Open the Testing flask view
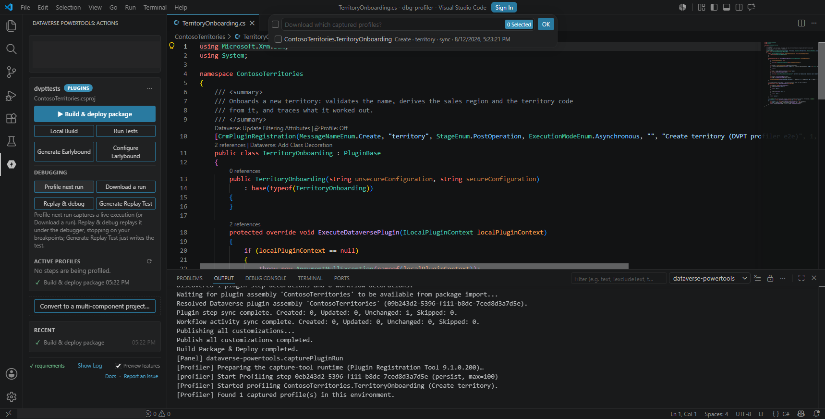 [11, 141]
